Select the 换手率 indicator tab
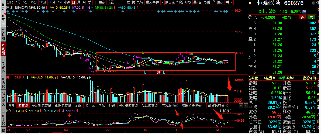The width and height of the screenshot is (321, 134). [x=90, y=105]
